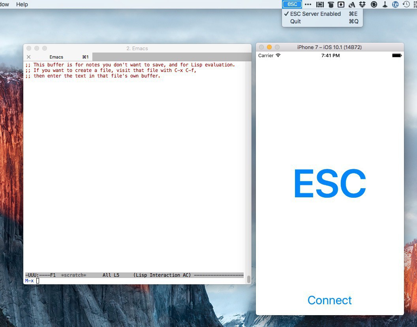The image size is (417, 327).
Task: Click first comment line in scratch buffer
Action: (x=130, y=65)
